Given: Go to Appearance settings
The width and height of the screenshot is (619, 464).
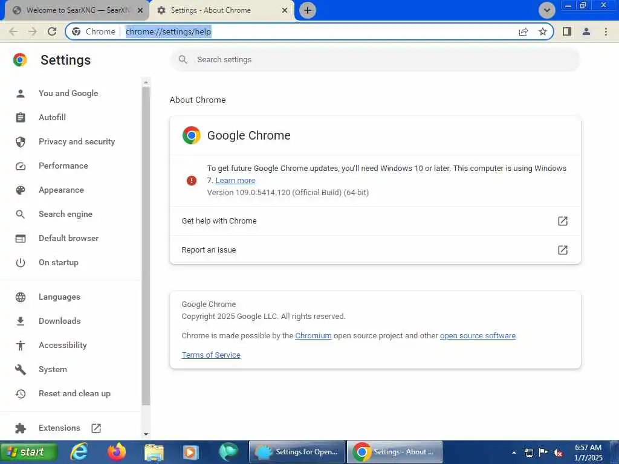Looking at the screenshot, I should 61,190.
